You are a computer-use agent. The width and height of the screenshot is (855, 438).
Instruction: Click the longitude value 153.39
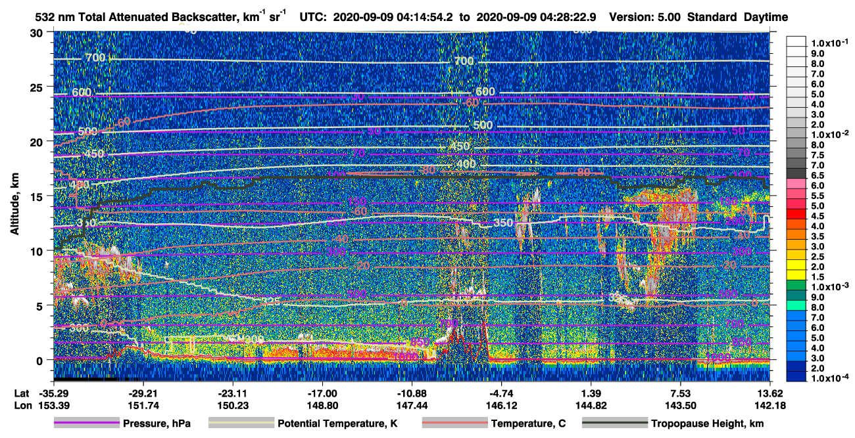click(x=53, y=405)
